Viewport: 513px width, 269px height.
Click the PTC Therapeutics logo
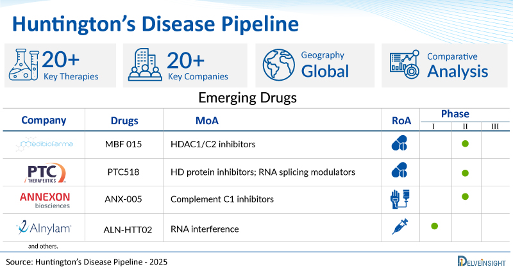coord(45,173)
